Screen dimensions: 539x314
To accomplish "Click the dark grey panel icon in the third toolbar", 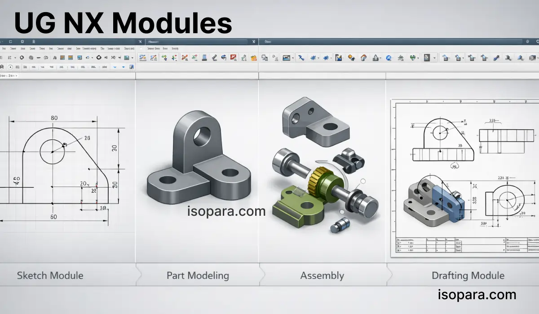I will pyautogui.click(x=427, y=57).
